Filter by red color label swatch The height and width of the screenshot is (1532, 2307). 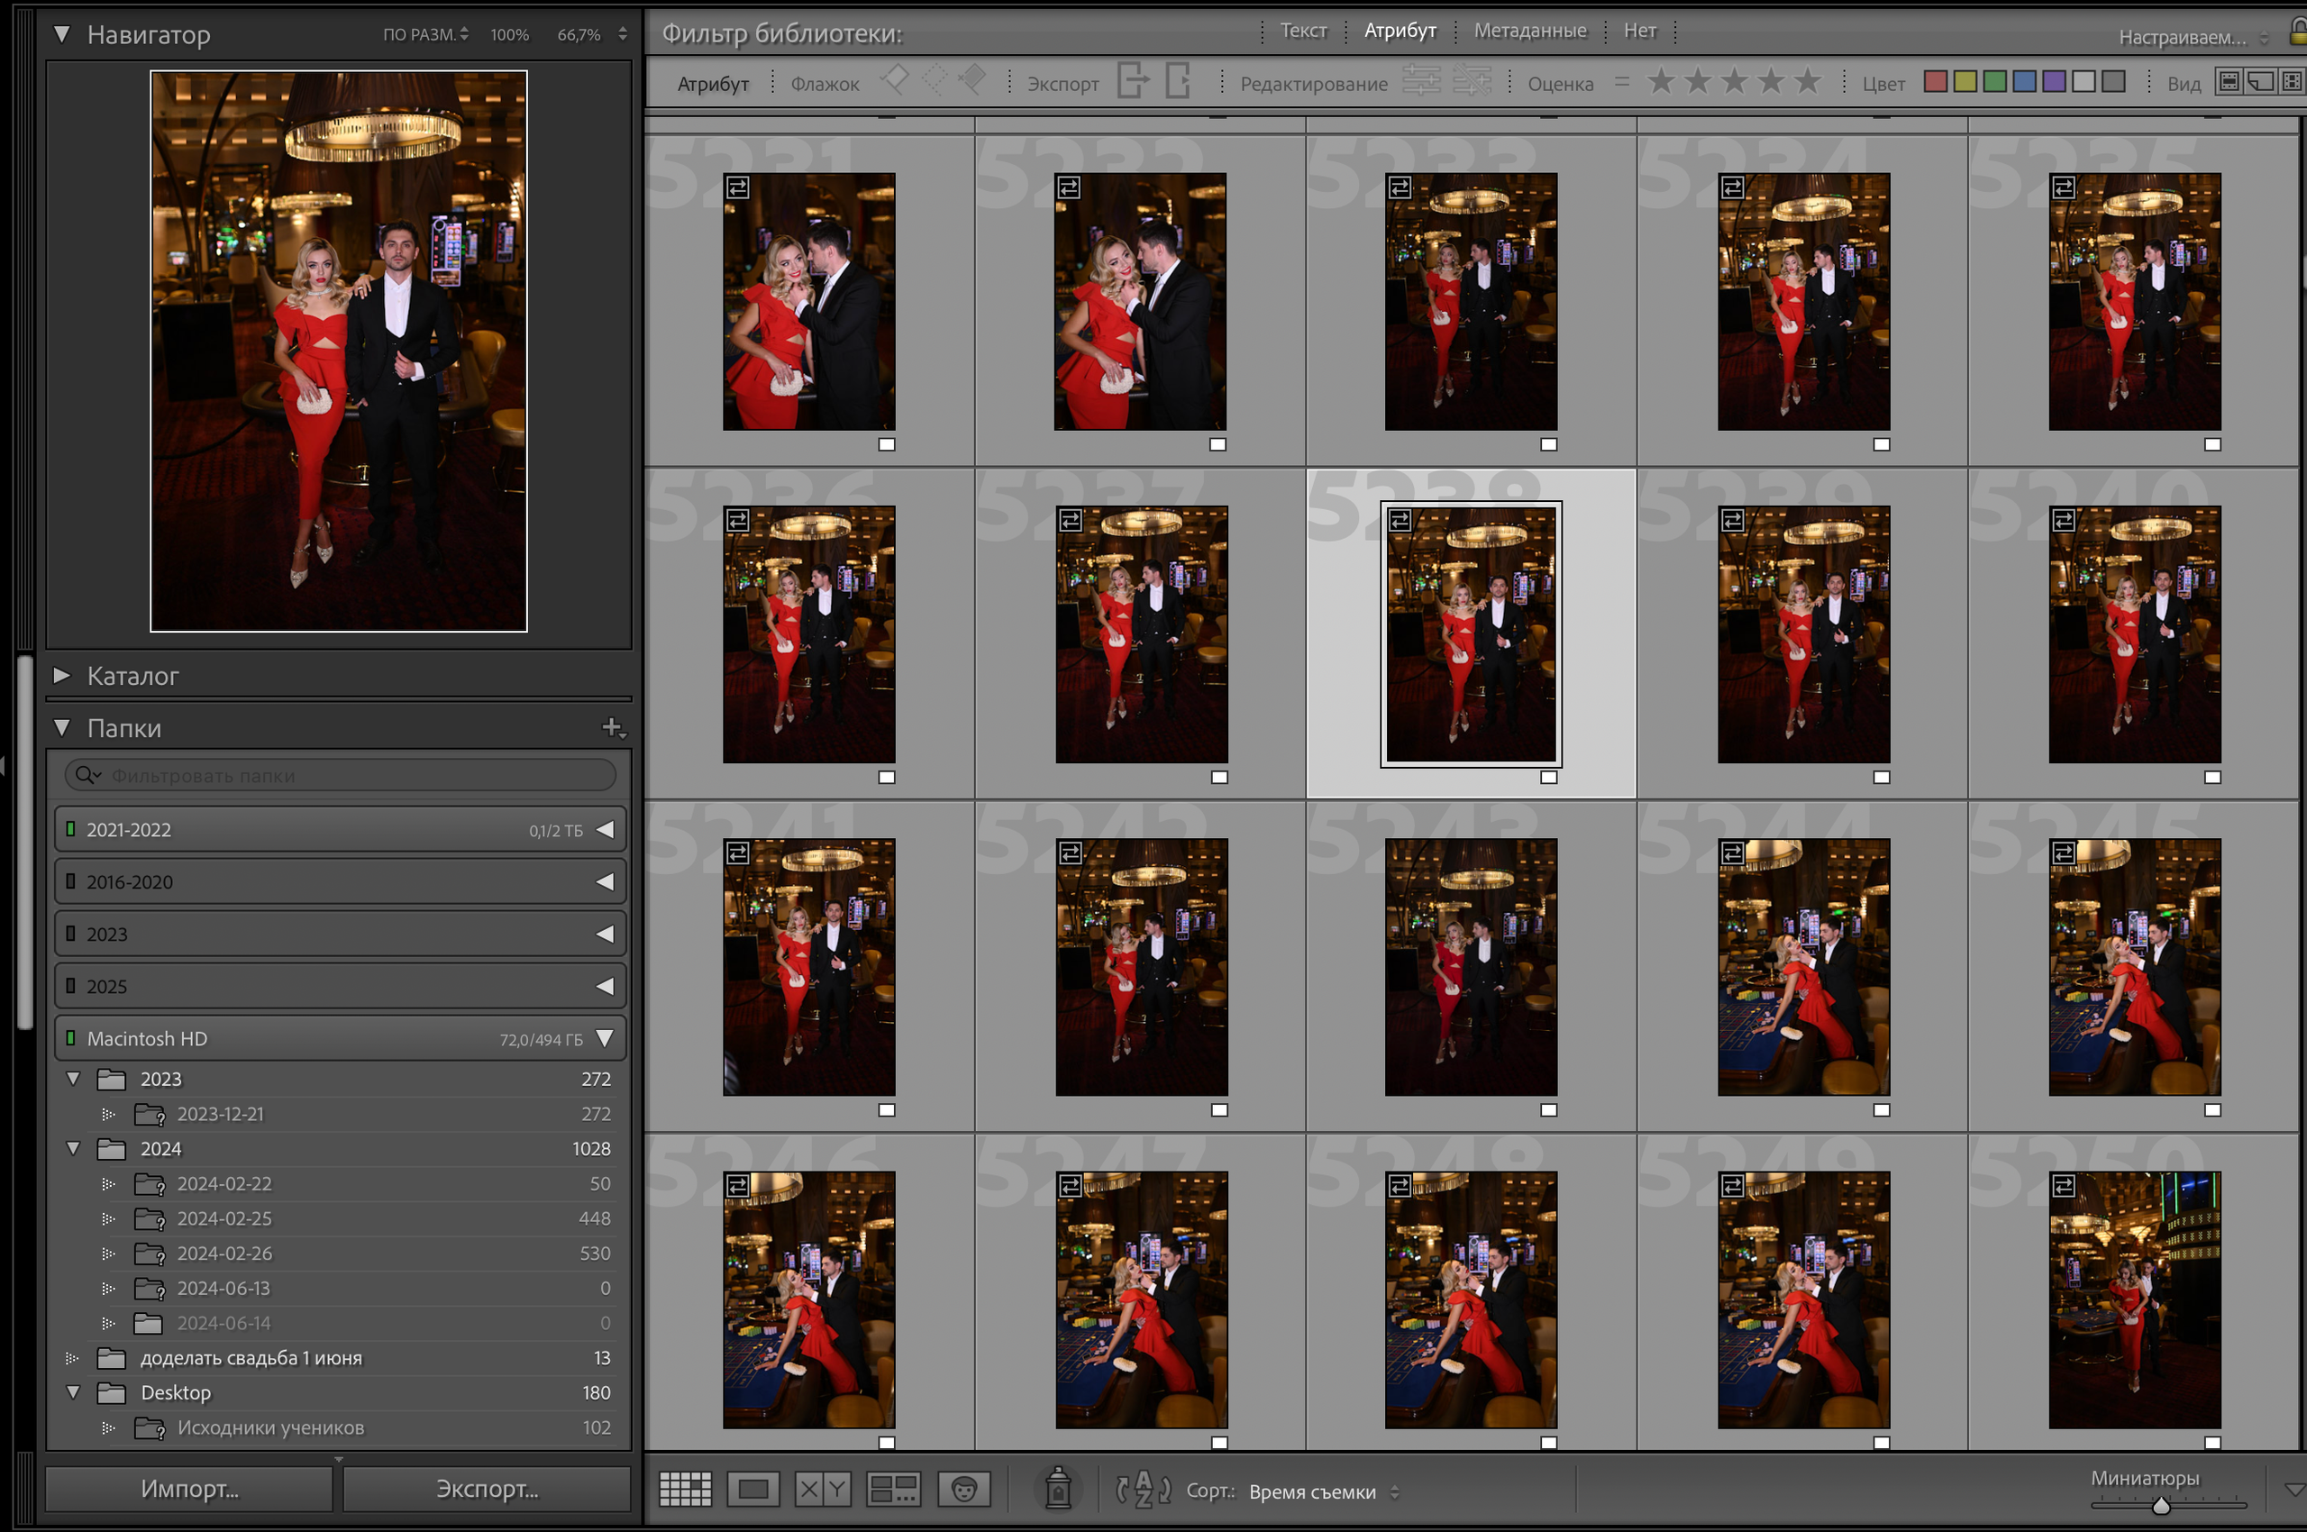point(1935,81)
